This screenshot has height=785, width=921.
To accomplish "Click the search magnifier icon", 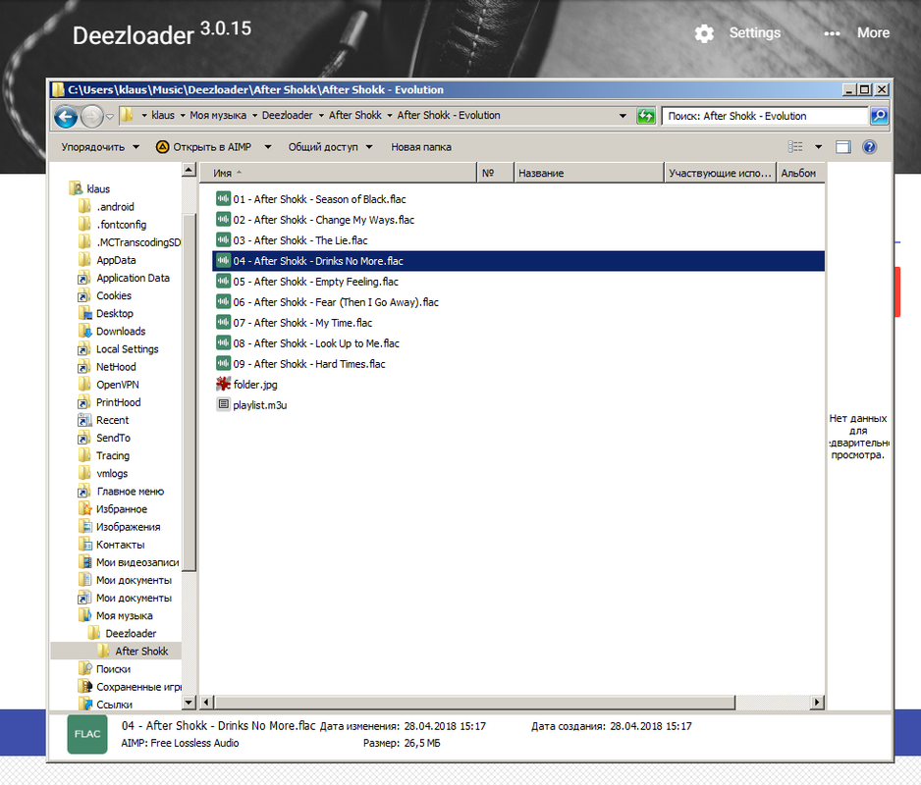I will coord(879,116).
